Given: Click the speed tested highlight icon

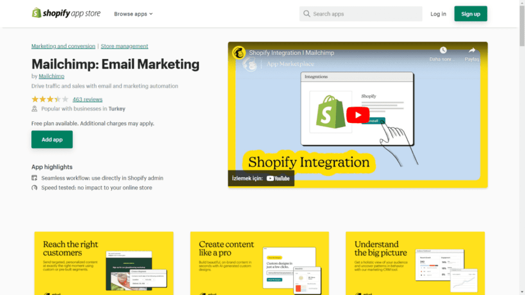Looking at the screenshot, I should (34, 187).
